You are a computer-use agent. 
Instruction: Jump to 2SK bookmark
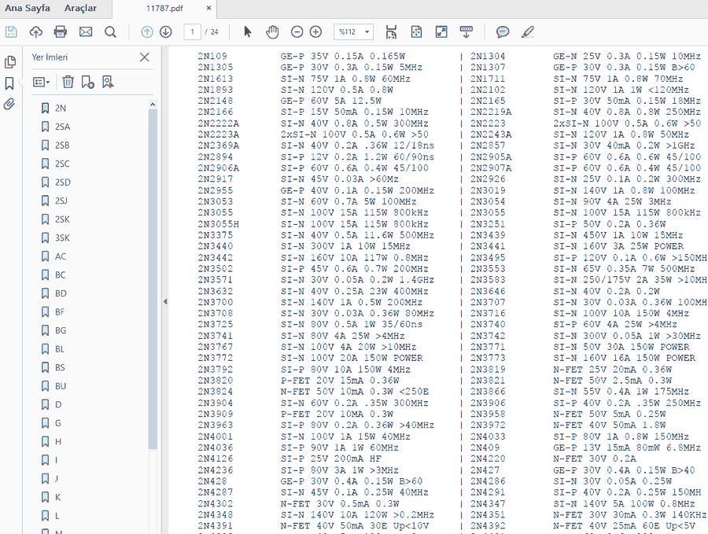(62, 219)
